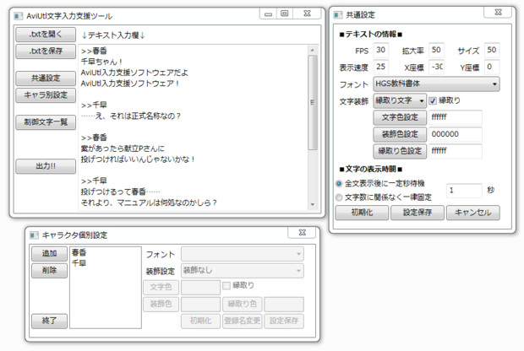
Task: Click the 装飾色設定 button
Action: pos(400,134)
